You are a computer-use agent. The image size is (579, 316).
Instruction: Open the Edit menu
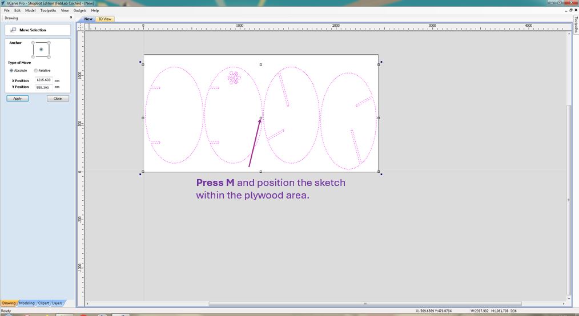click(17, 10)
